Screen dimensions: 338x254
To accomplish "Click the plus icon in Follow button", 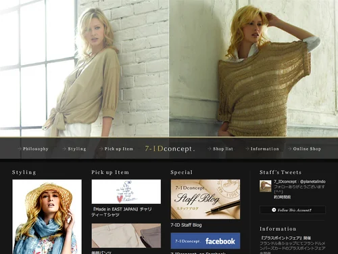I will click(x=274, y=210).
